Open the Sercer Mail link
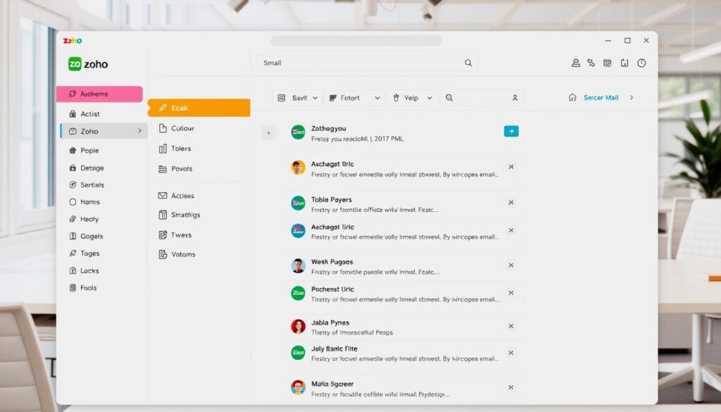 pos(601,97)
